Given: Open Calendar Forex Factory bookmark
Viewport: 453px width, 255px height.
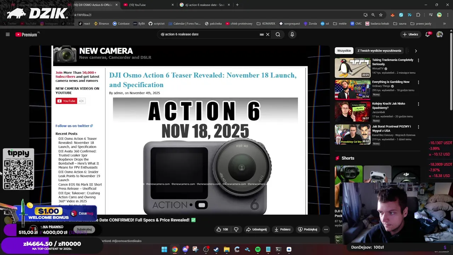Looking at the screenshot, I should [x=184, y=24].
